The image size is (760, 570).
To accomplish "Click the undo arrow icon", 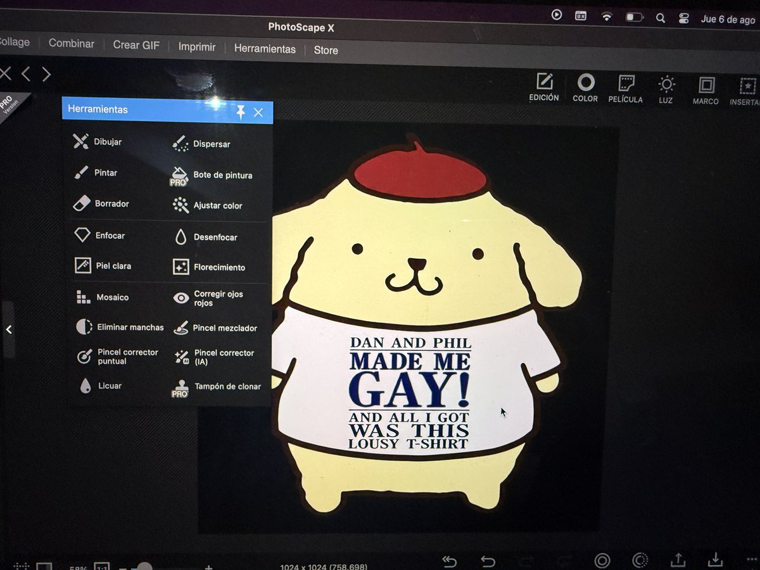I will coord(488,560).
